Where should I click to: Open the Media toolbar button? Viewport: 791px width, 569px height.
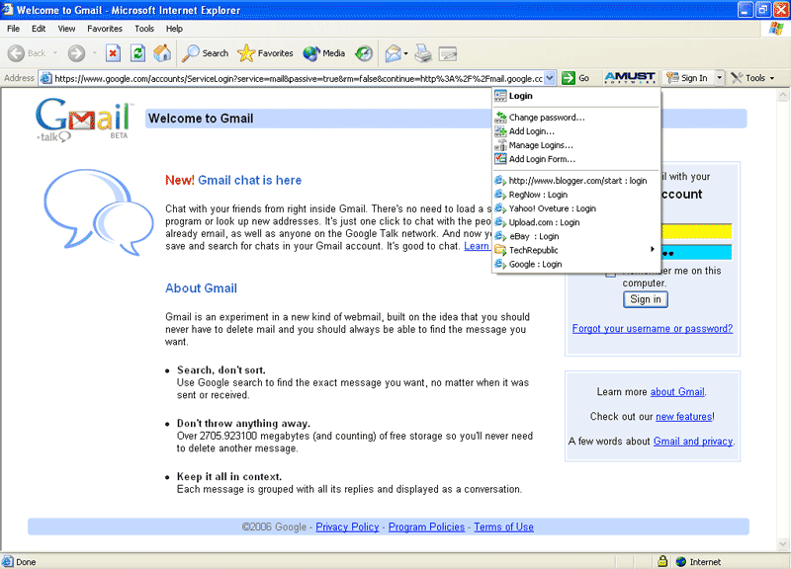(323, 53)
